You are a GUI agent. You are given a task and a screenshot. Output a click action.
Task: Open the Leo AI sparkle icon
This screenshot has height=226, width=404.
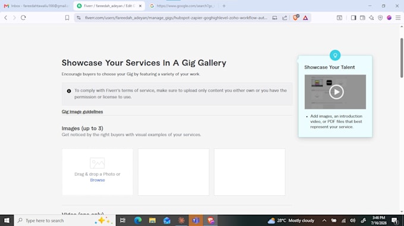371,18
